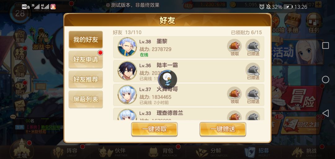Image resolution: width=335 pixels, height=159 pixels.
Task: Switch to 好友推荐 tab
Action: point(86,79)
